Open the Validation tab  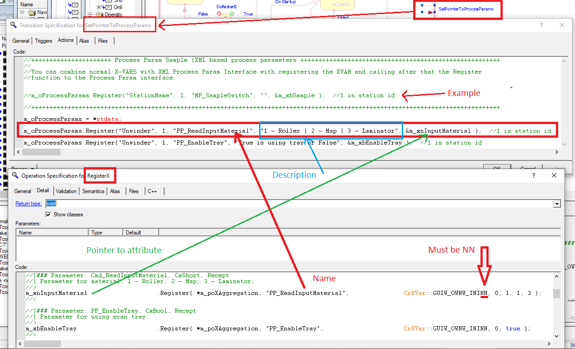point(65,191)
